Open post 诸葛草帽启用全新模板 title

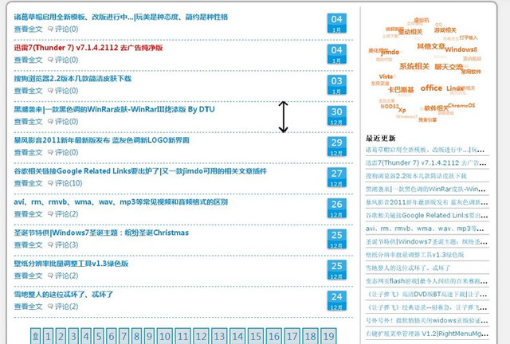tap(120, 17)
